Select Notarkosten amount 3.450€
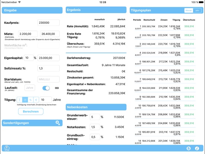 click(x=119, y=127)
